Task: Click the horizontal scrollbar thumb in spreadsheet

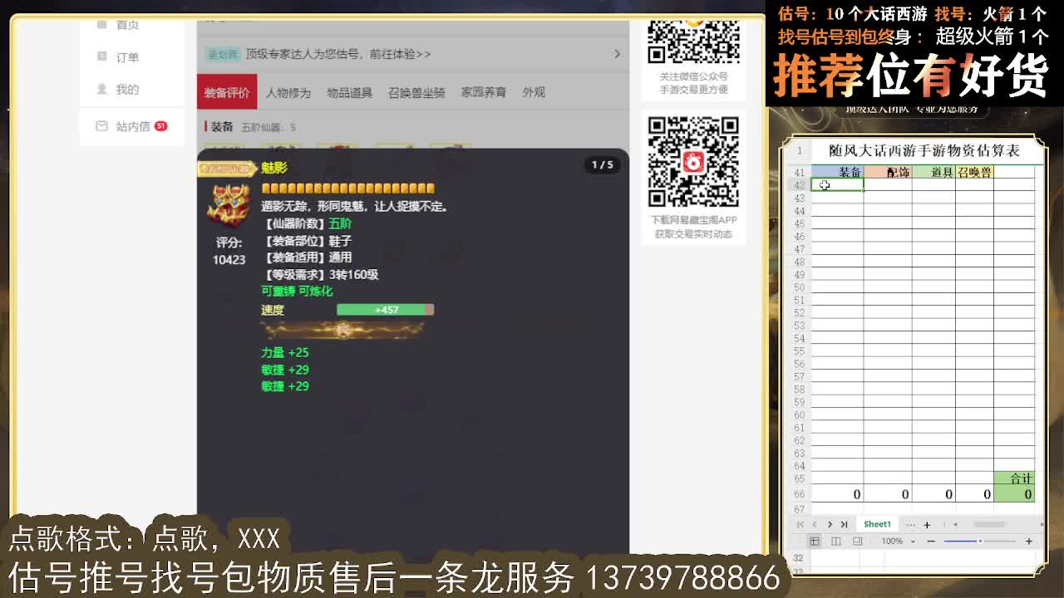Action: tap(989, 524)
